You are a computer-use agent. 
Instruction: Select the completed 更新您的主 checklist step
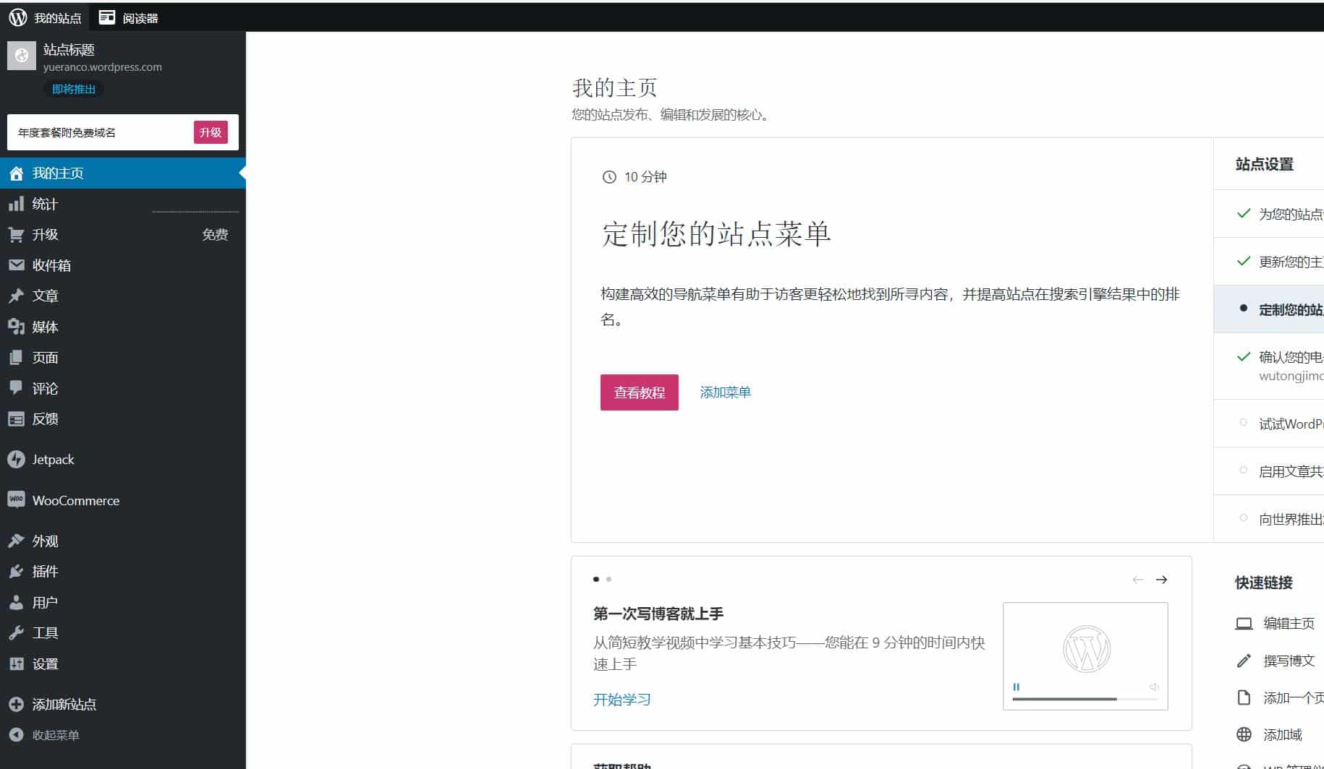coord(1269,262)
